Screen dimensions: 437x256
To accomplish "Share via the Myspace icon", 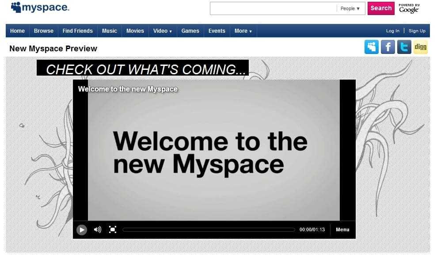I will [372, 47].
